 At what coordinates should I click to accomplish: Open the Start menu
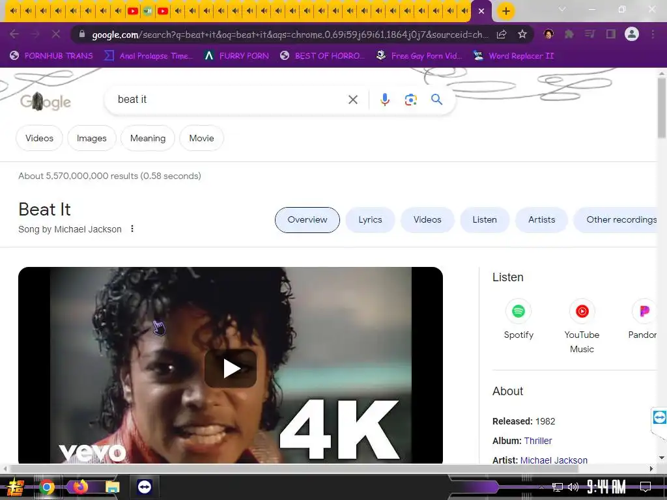(x=16, y=487)
